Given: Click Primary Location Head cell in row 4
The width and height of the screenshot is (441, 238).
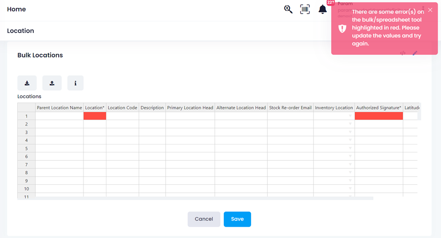Looking at the screenshot, I should click(x=190, y=140).
